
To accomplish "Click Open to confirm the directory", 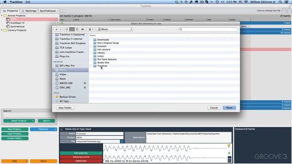I will pyautogui.click(x=229, y=108).
